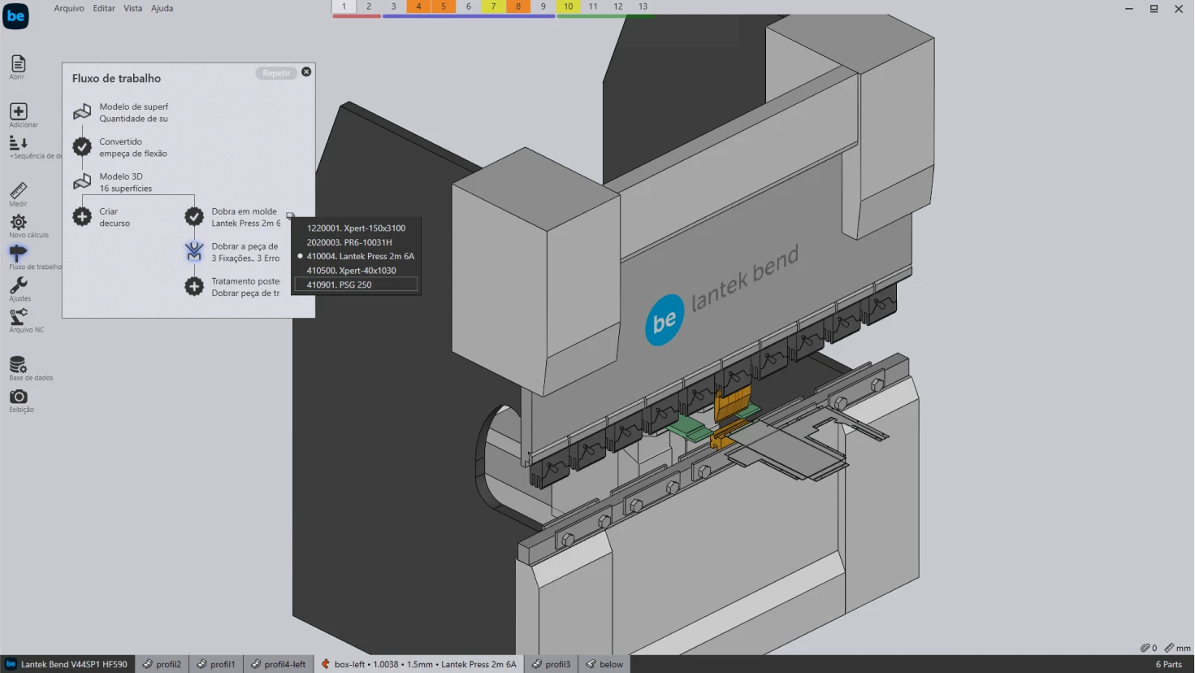Go to bend step 6
Viewport: 1195px width, 673px height.
(x=469, y=7)
